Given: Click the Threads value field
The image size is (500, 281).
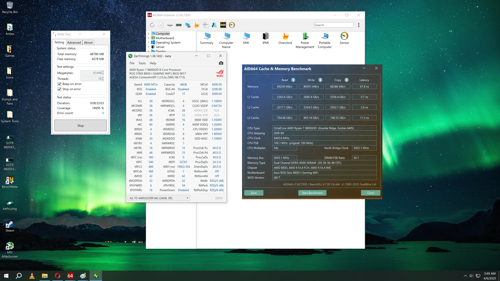Looking at the screenshot, I should coord(92,79).
